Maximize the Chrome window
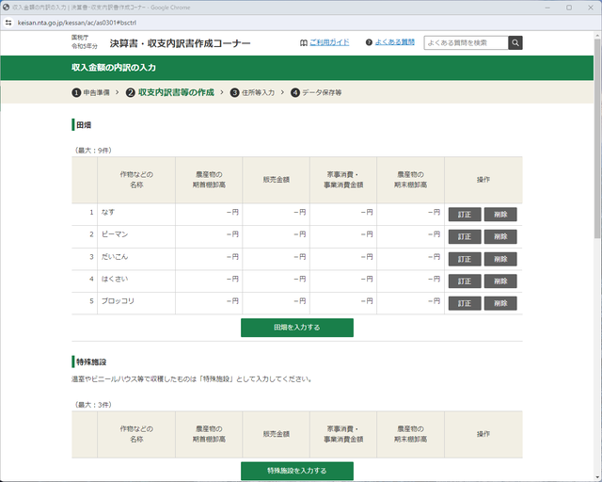The width and height of the screenshot is (602, 482). (569, 8)
